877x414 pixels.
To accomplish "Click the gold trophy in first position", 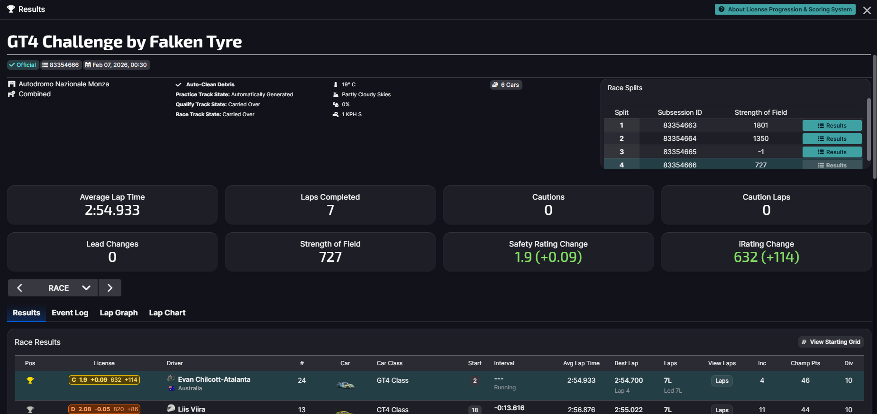I will coord(30,380).
